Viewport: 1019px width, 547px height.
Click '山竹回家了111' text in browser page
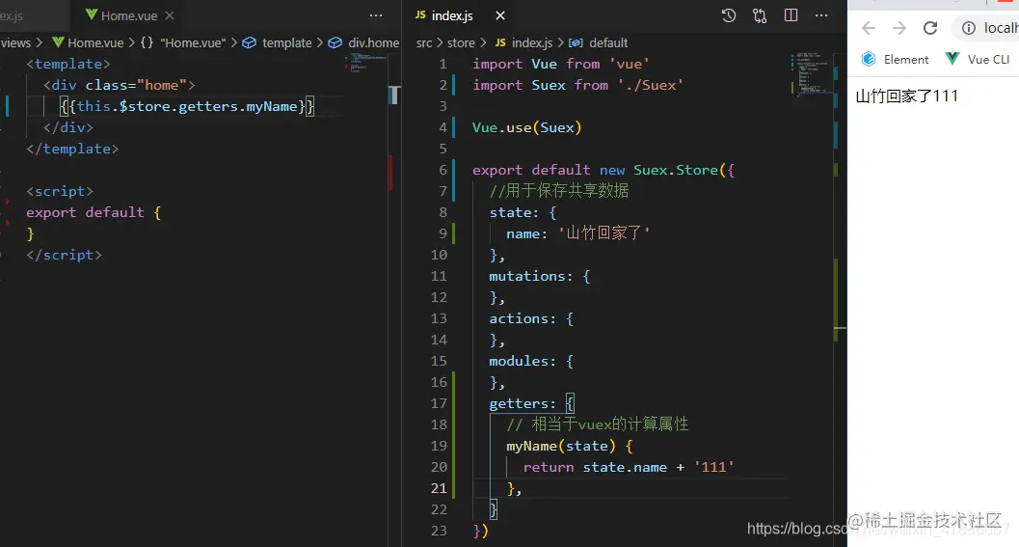(906, 96)
